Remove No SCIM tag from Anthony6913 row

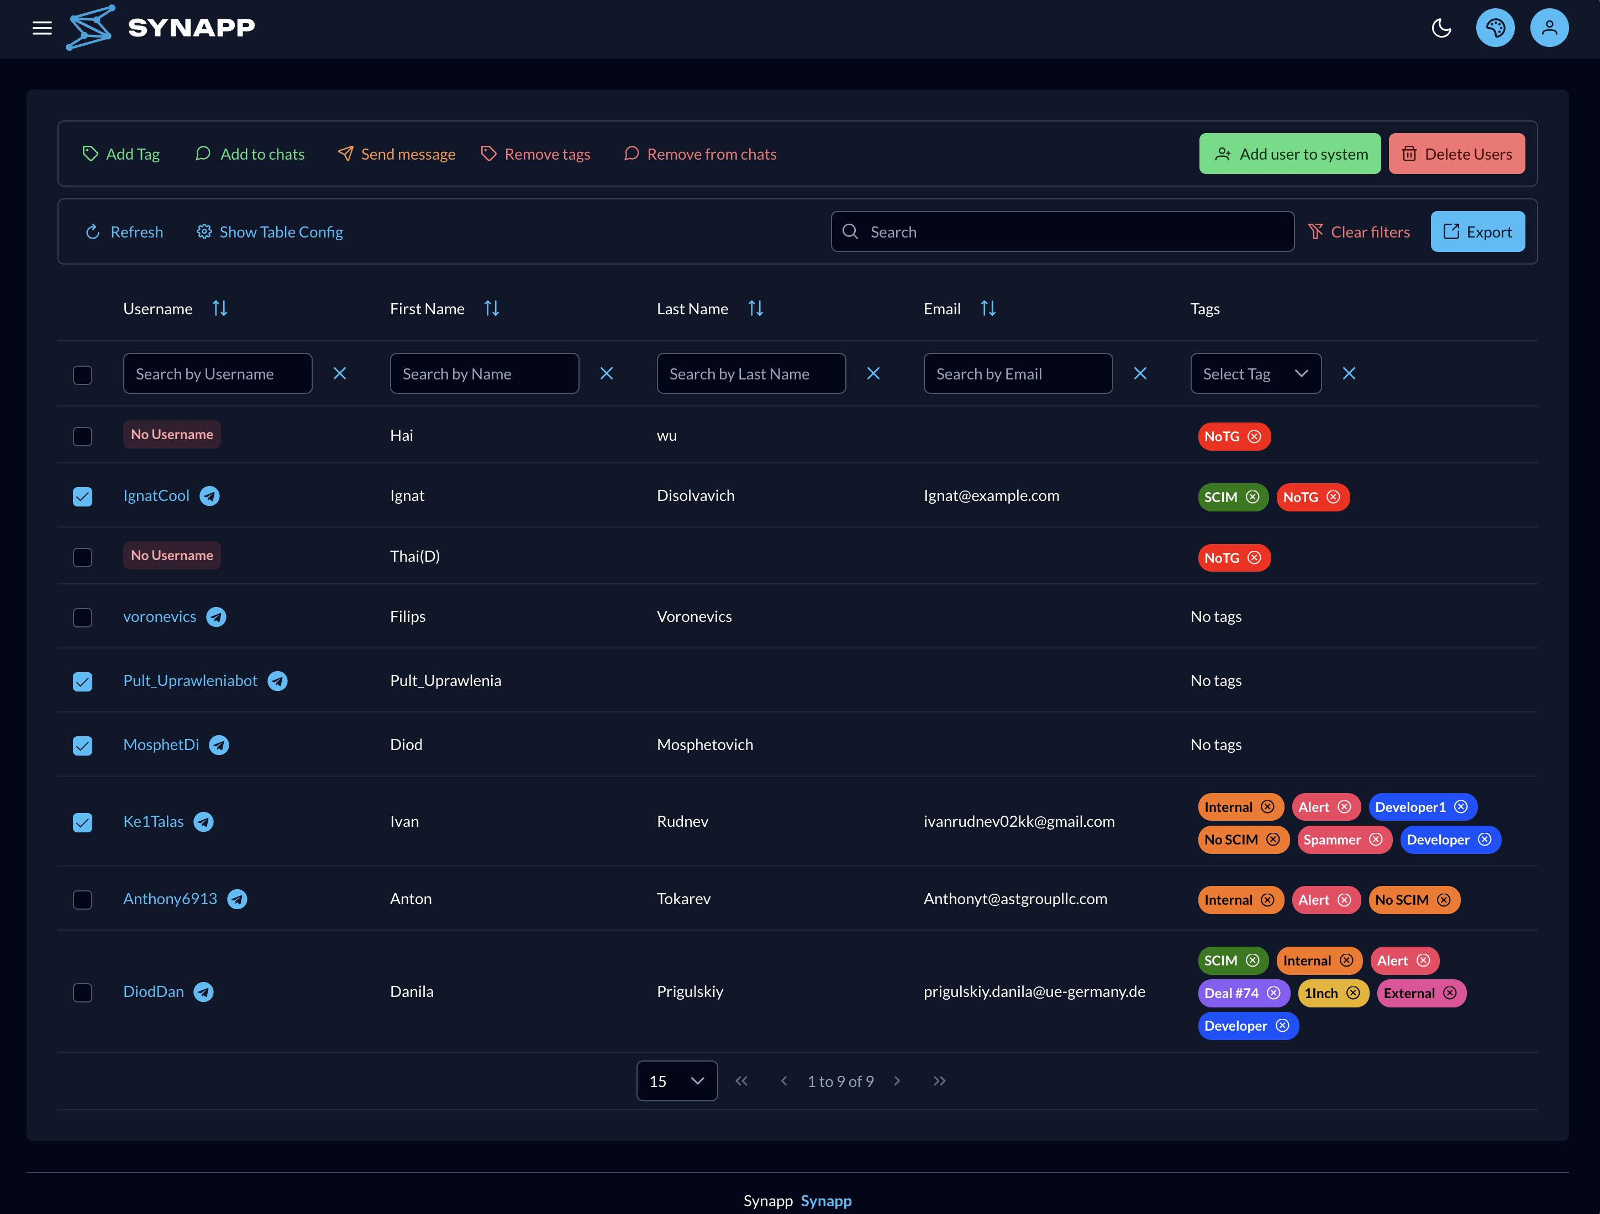coord(1444,900)
